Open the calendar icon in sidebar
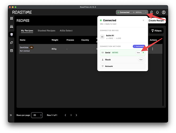The image size is (176, 133). [11, 50]
